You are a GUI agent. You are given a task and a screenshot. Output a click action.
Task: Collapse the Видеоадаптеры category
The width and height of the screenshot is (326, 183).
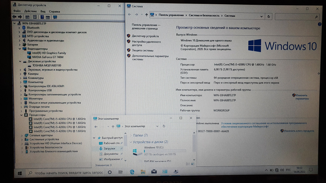tap(20, 49)
